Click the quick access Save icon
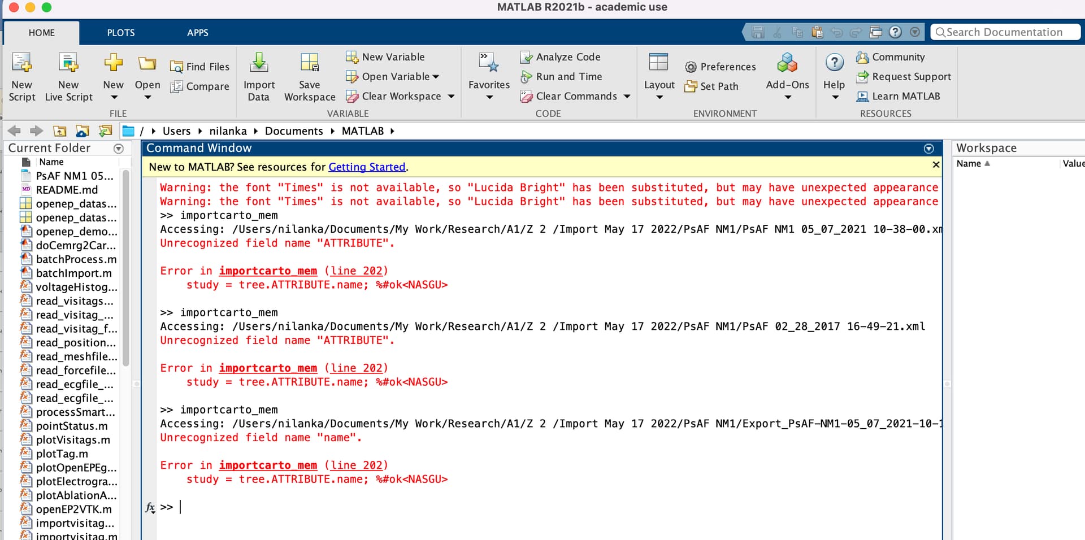 [x=758, y=32]
